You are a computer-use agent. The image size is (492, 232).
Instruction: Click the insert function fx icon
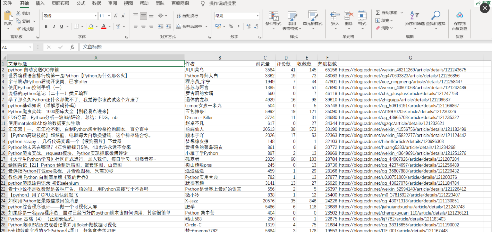pos(72,47)
